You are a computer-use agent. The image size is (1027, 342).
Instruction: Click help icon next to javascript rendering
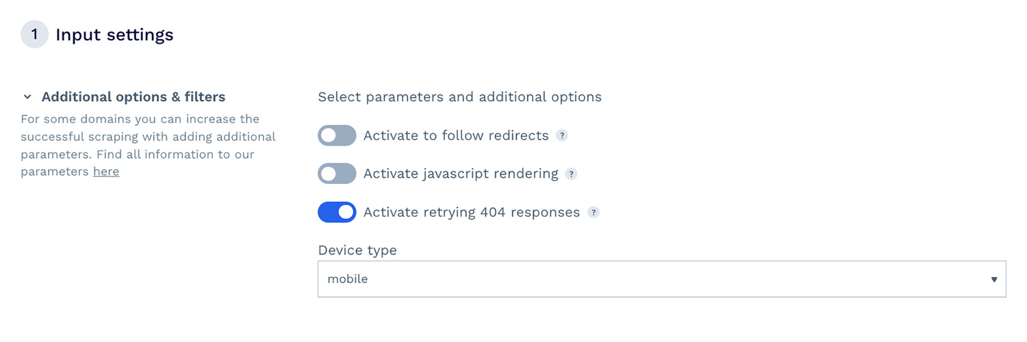click(571, 174)
